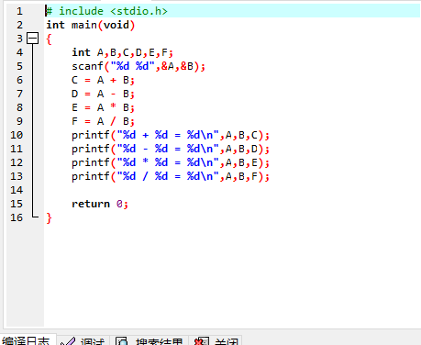Click the printf line for division result
This screenshot has width=421, height=345.
coord(171,176)
